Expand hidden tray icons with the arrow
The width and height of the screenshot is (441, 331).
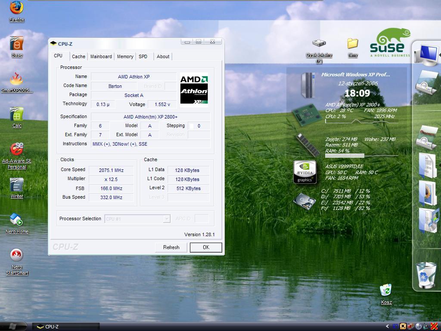point(388,326)
